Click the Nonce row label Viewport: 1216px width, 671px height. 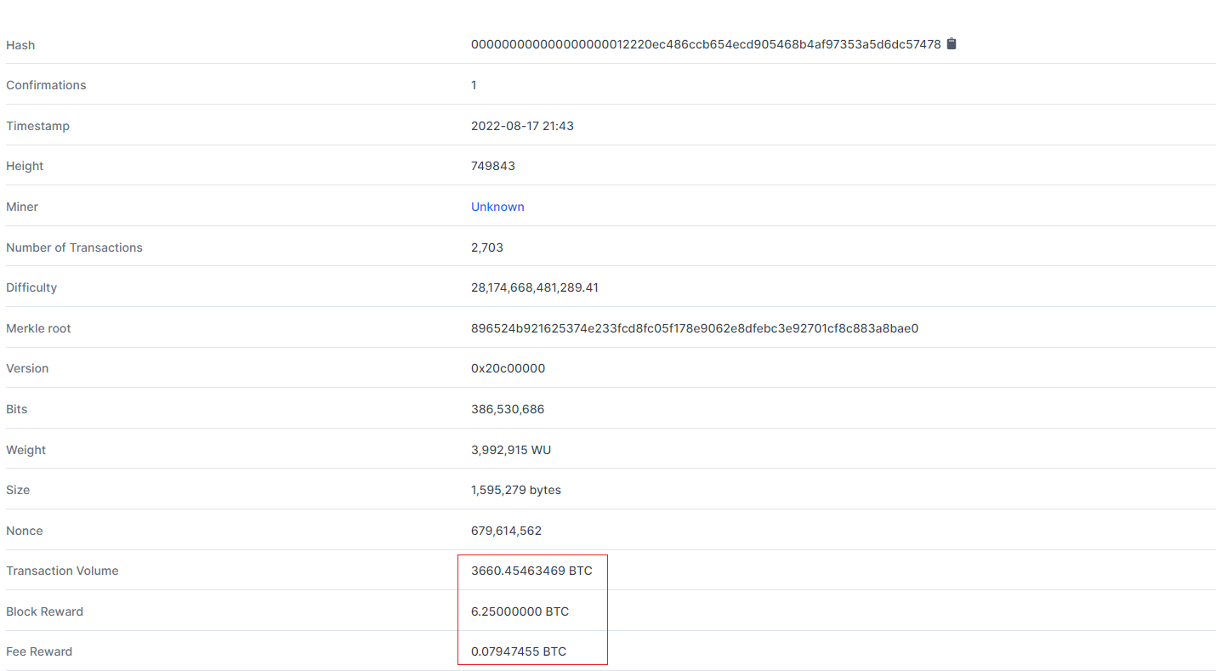click(x=25, y=531)
